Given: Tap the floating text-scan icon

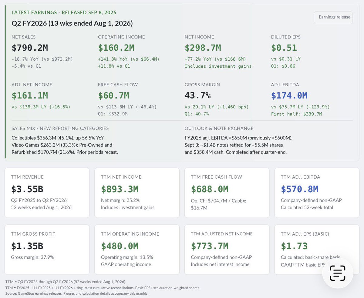Looking at the screenshot, I should 337,273.
